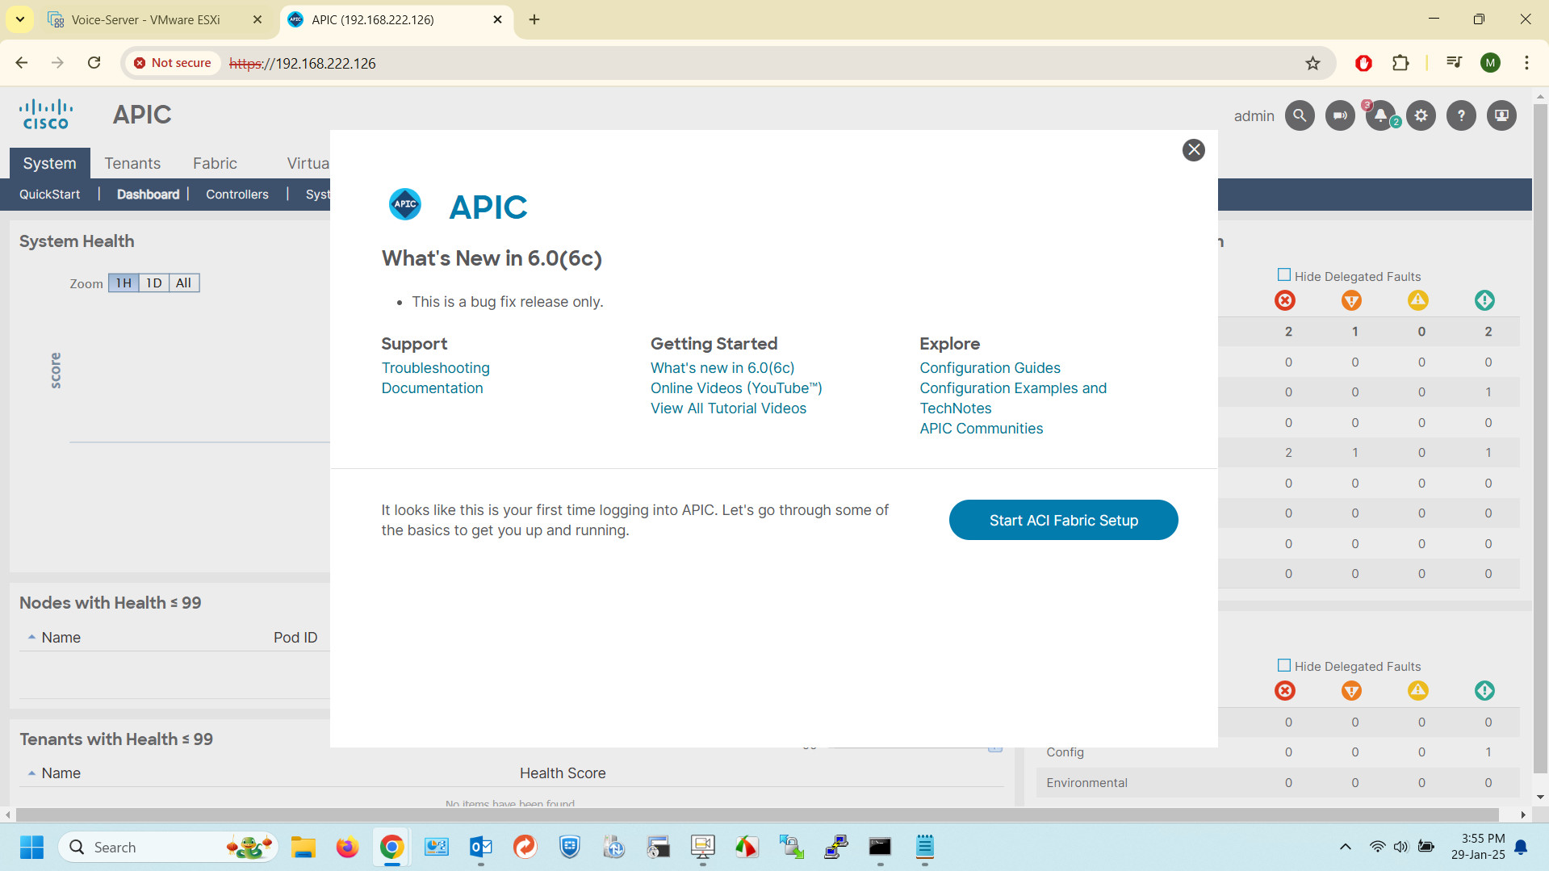
Task: Click major fault icon in lower faults table
Action: click(1351, 691)
